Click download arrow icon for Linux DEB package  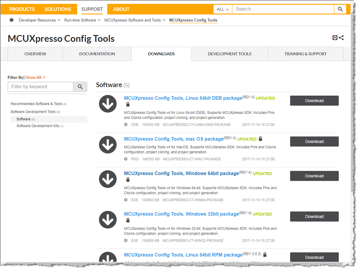[x=108, y=104]
